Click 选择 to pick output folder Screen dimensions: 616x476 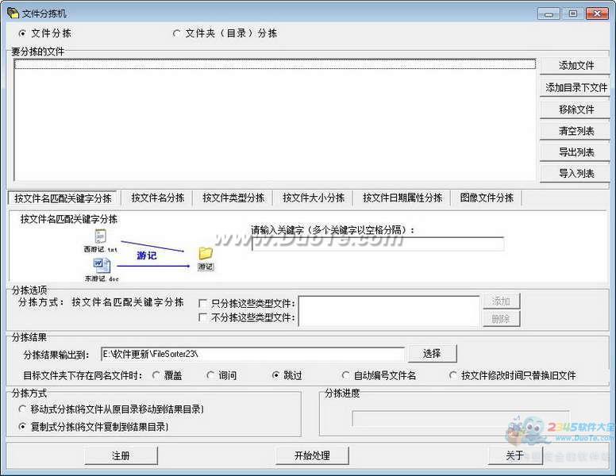[432, 354]
